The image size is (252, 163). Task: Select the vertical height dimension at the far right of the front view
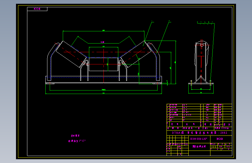(176, 62)
